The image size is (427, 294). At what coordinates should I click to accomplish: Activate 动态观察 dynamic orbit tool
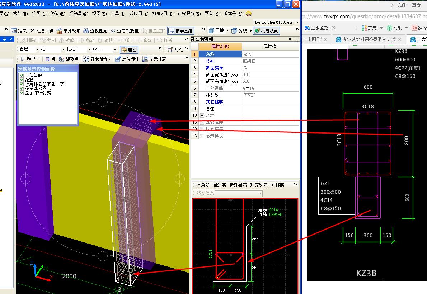[x=266, y=31]
